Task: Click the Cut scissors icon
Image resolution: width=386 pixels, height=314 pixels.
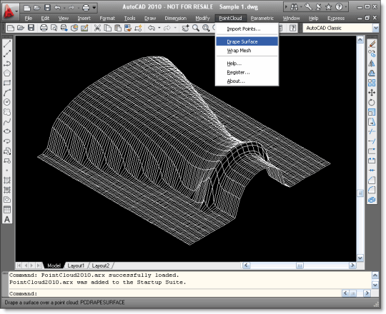Action: pos(97,28)
